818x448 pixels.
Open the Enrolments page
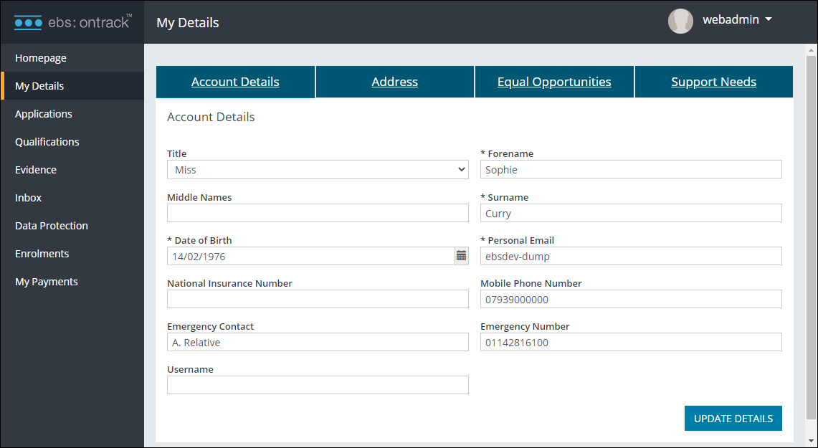[42, 253]
